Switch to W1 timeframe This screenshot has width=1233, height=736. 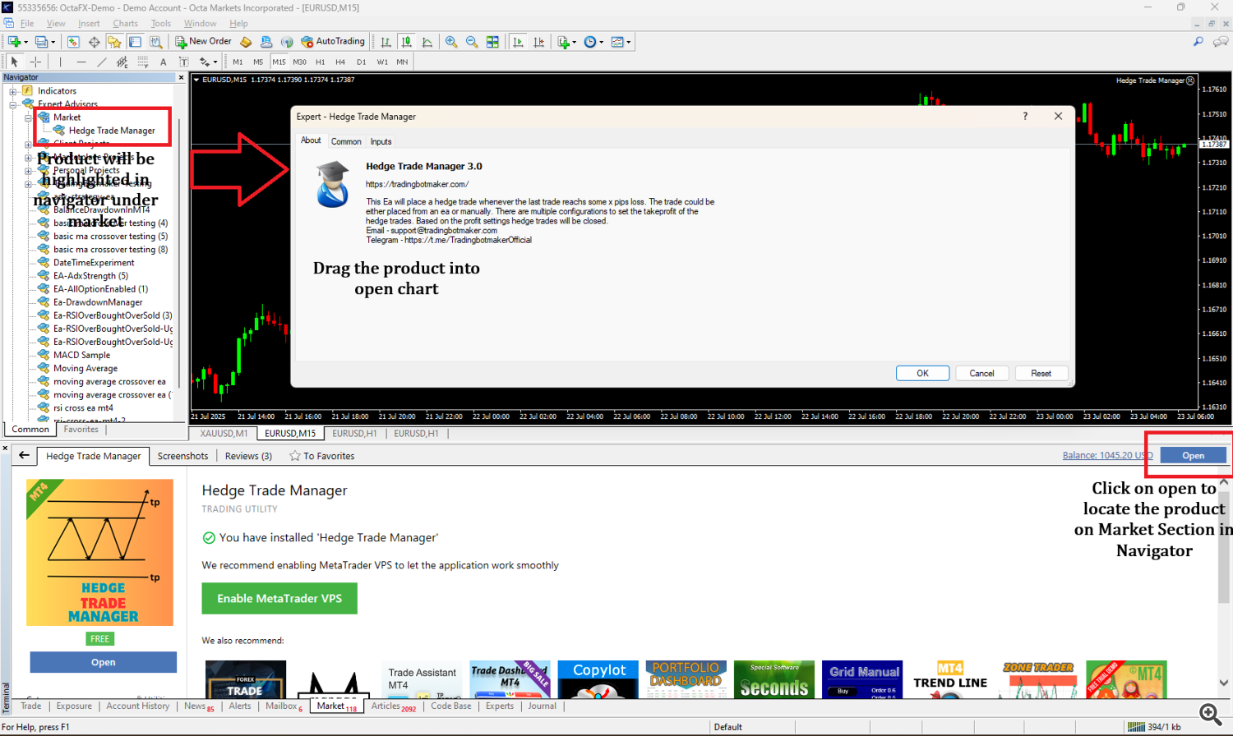tap(382, 62)
